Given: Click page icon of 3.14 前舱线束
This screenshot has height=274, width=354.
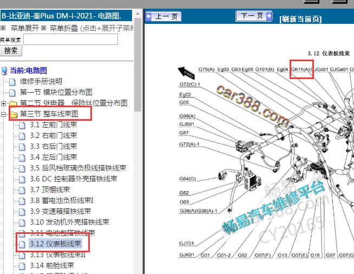Looking at the screenshot, I should coord(22,266).
